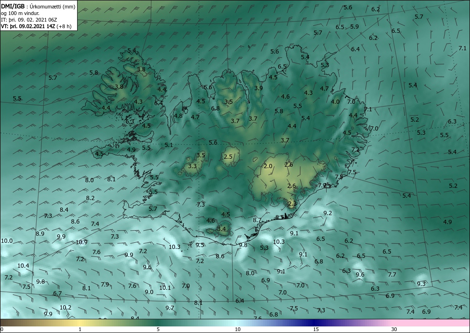Click the '2.3' value on the map

coord(292,204)
